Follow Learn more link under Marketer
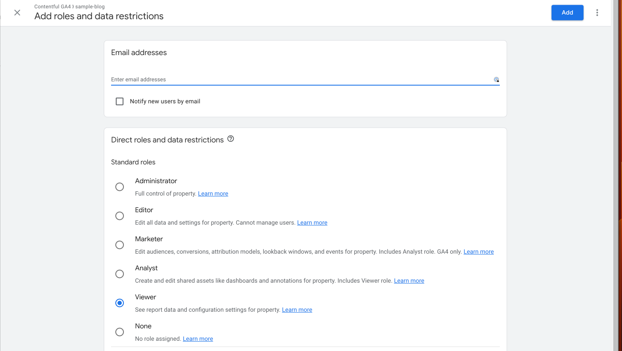This screenshot has height=351, width=622. (x=478, y=252)
